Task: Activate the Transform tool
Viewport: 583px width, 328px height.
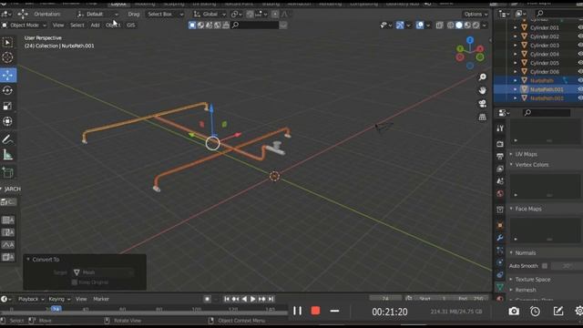Action: click(x=7, y=121)
